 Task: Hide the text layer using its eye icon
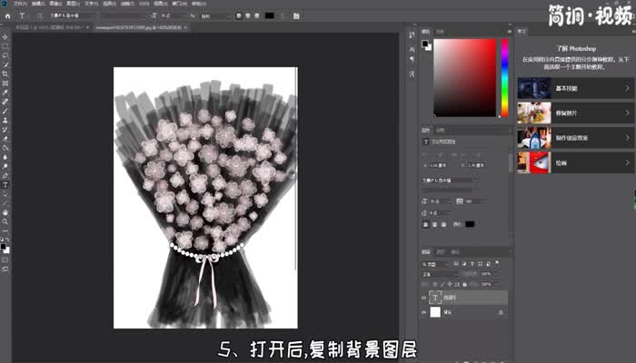[x=423, y=297]
